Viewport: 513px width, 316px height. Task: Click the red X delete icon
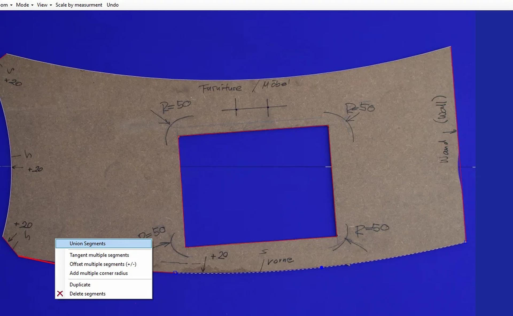tap(60, 294)
